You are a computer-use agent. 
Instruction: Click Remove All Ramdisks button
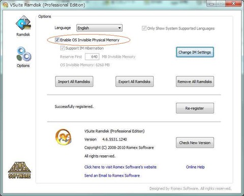tap(195, 81)
